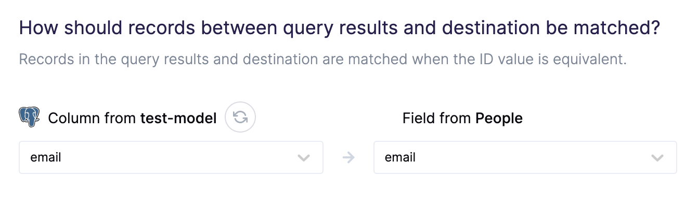Open the People field select box
The width and height of the screenshot is (698, 205).
(525, 157)
